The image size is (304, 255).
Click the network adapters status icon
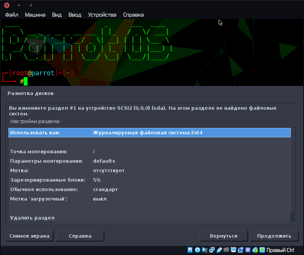(x=212, y=250)
